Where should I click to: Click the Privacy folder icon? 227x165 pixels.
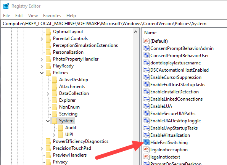(x=48, y=162)
